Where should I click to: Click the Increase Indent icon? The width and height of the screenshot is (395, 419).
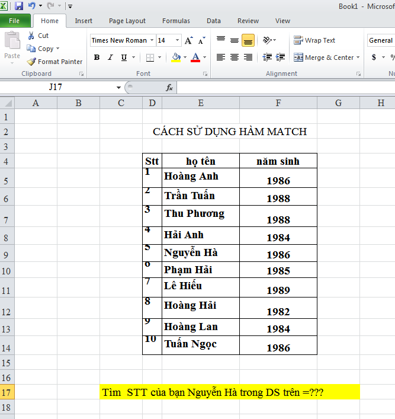coord(281,57)
